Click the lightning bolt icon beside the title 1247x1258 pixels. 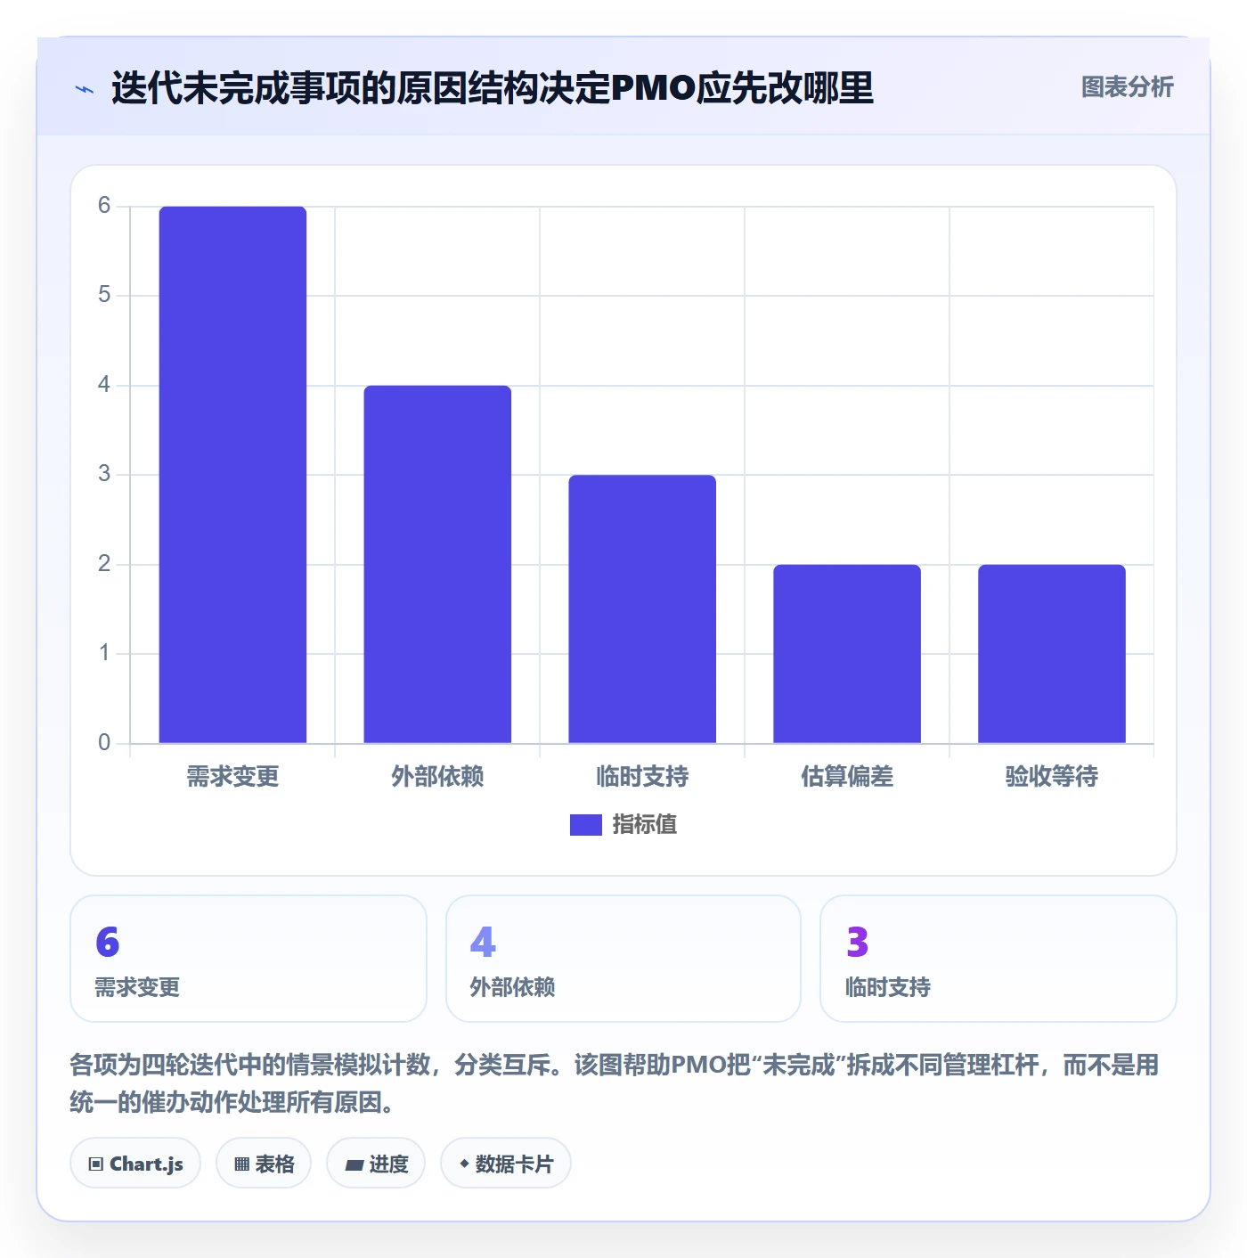point(85,89)
